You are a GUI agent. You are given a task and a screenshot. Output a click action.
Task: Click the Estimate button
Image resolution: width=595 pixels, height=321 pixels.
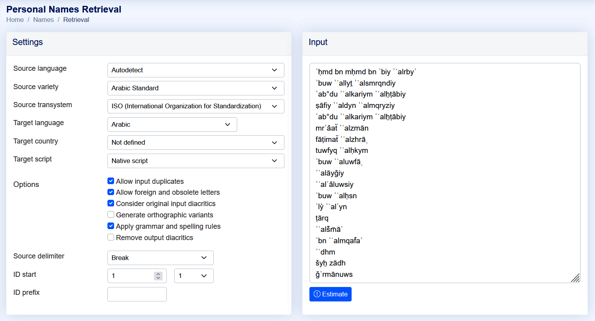(x=331, y=294)
